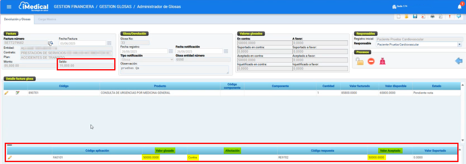Viewport: 466px width, 164px height.
Task: Click the open padlock icon in Procesos
Action: click(359, 61)
